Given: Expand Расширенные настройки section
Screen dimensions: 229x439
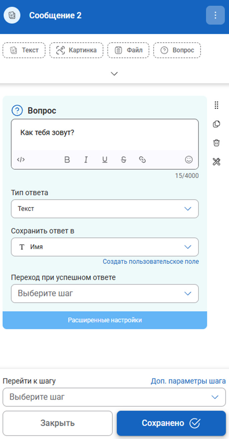Looking at the screenshot, I should (105, 320).
